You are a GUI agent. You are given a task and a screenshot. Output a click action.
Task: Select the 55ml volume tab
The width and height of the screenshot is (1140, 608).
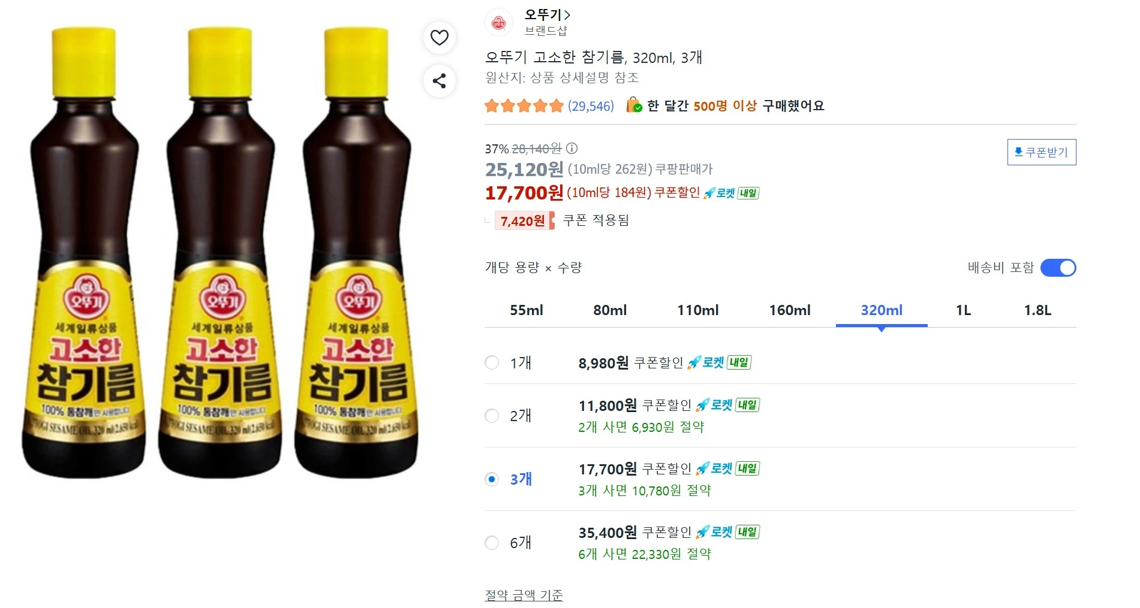(526, 310)
